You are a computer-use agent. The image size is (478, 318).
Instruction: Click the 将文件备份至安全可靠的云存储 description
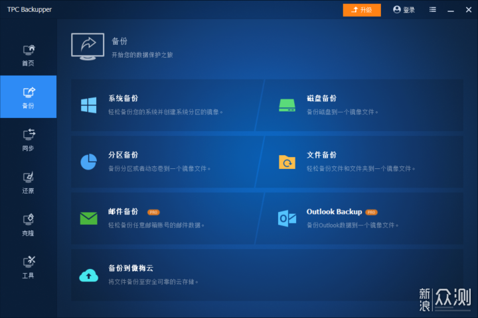point(153,282)
